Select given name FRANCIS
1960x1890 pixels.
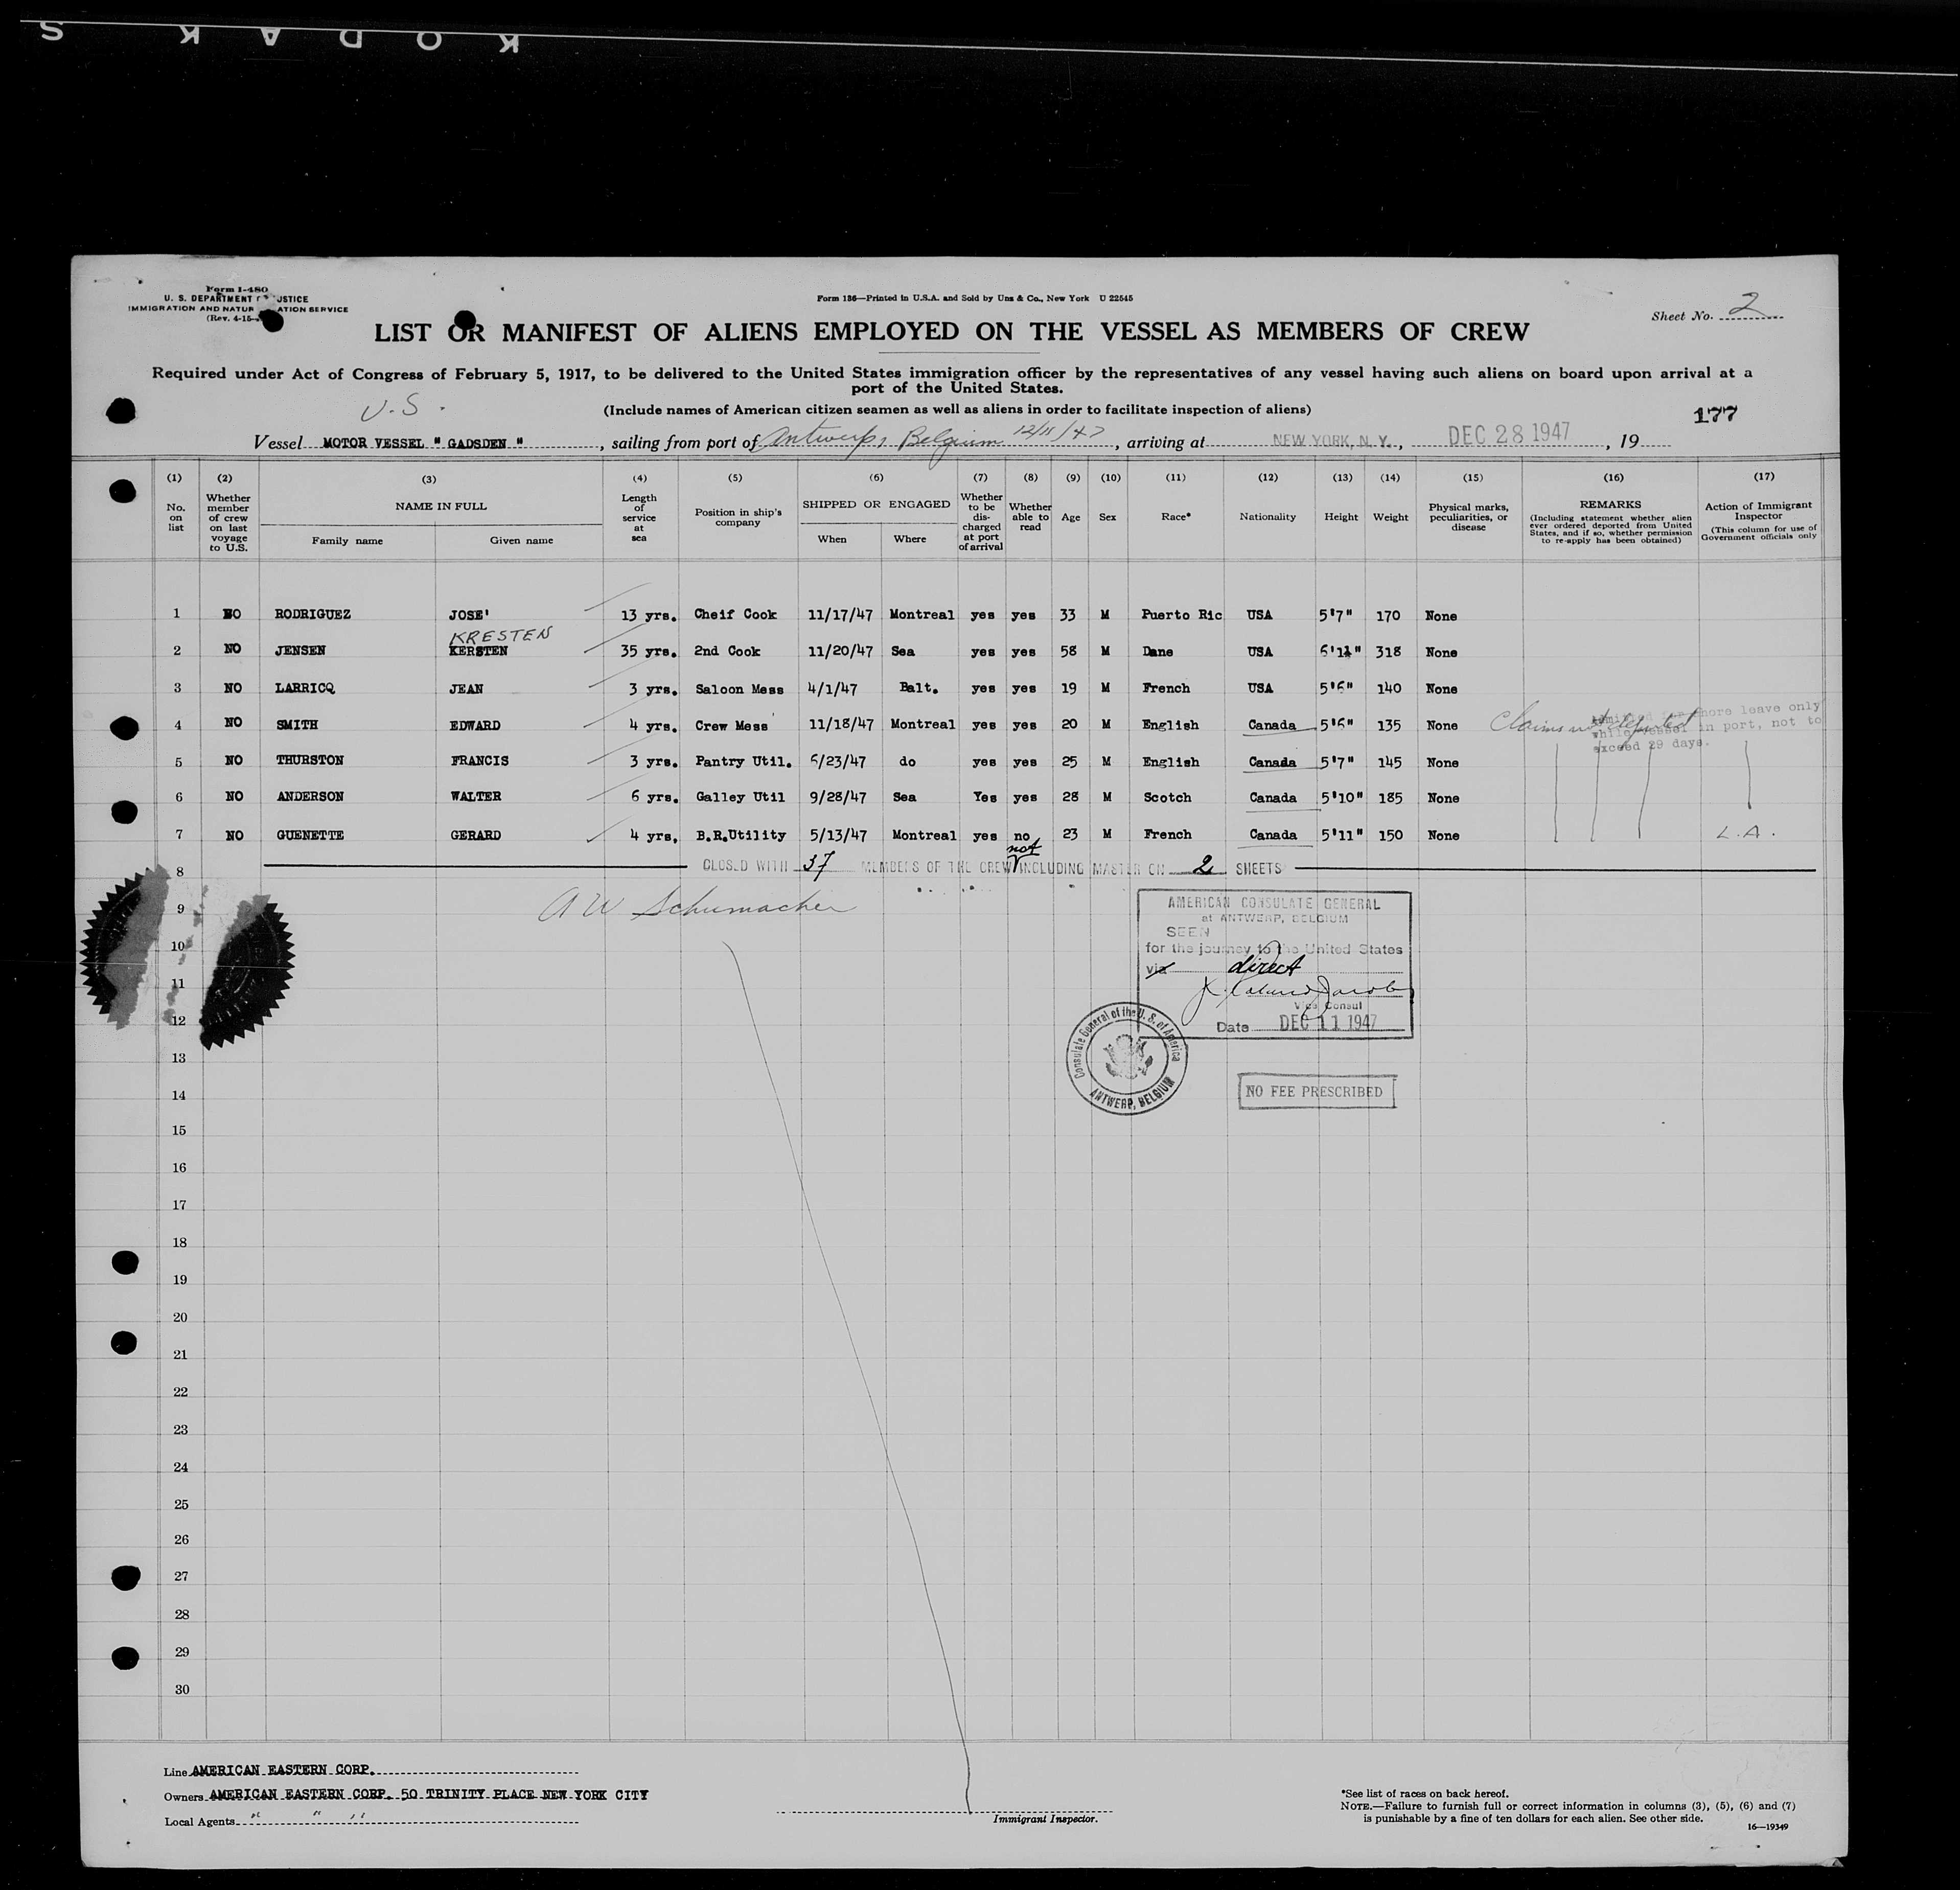click(x=479, y=761)
